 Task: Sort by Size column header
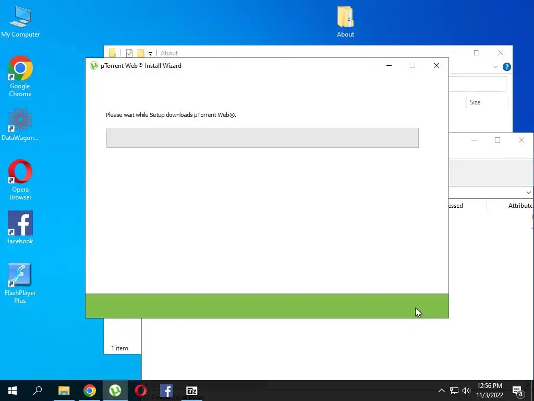click(475, 102)
